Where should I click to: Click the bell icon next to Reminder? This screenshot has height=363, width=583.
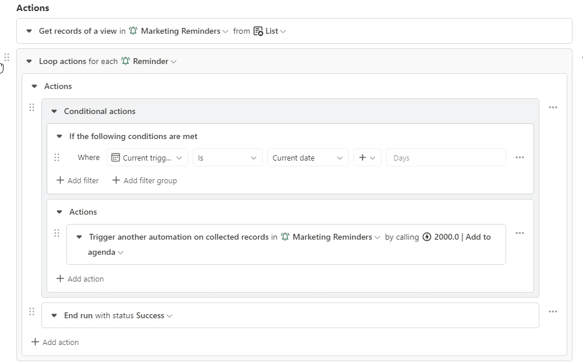[x=126, y=61]
